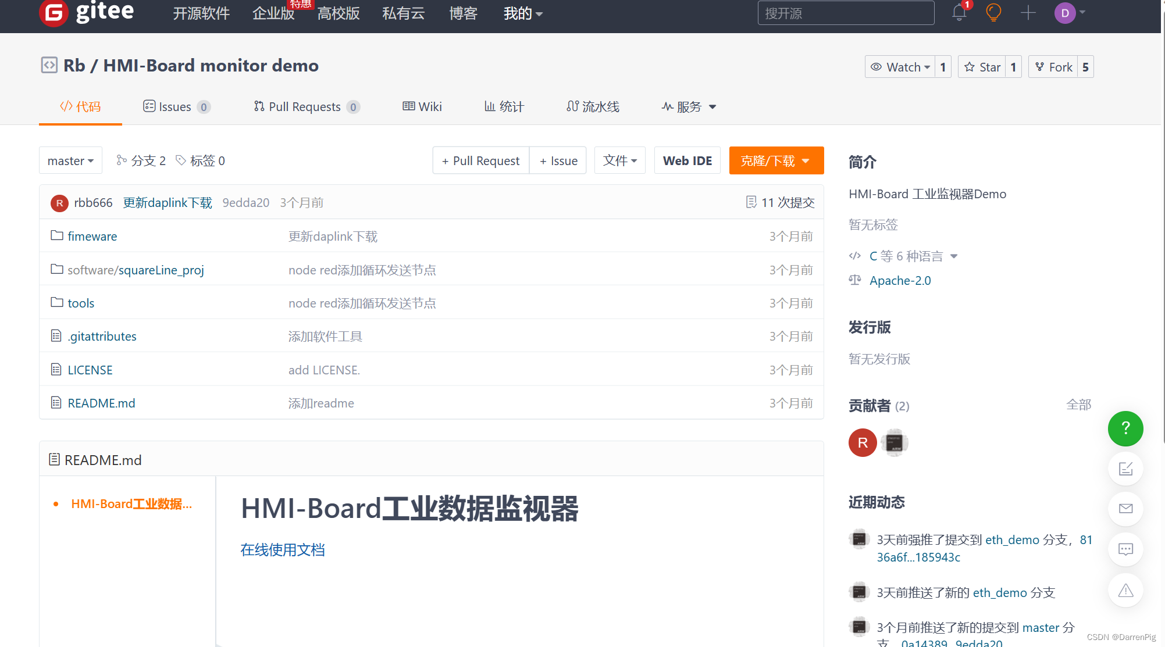Click the floating envelope mail icon
This screenshot has width=1165, height=647.
click(1125, 509)
